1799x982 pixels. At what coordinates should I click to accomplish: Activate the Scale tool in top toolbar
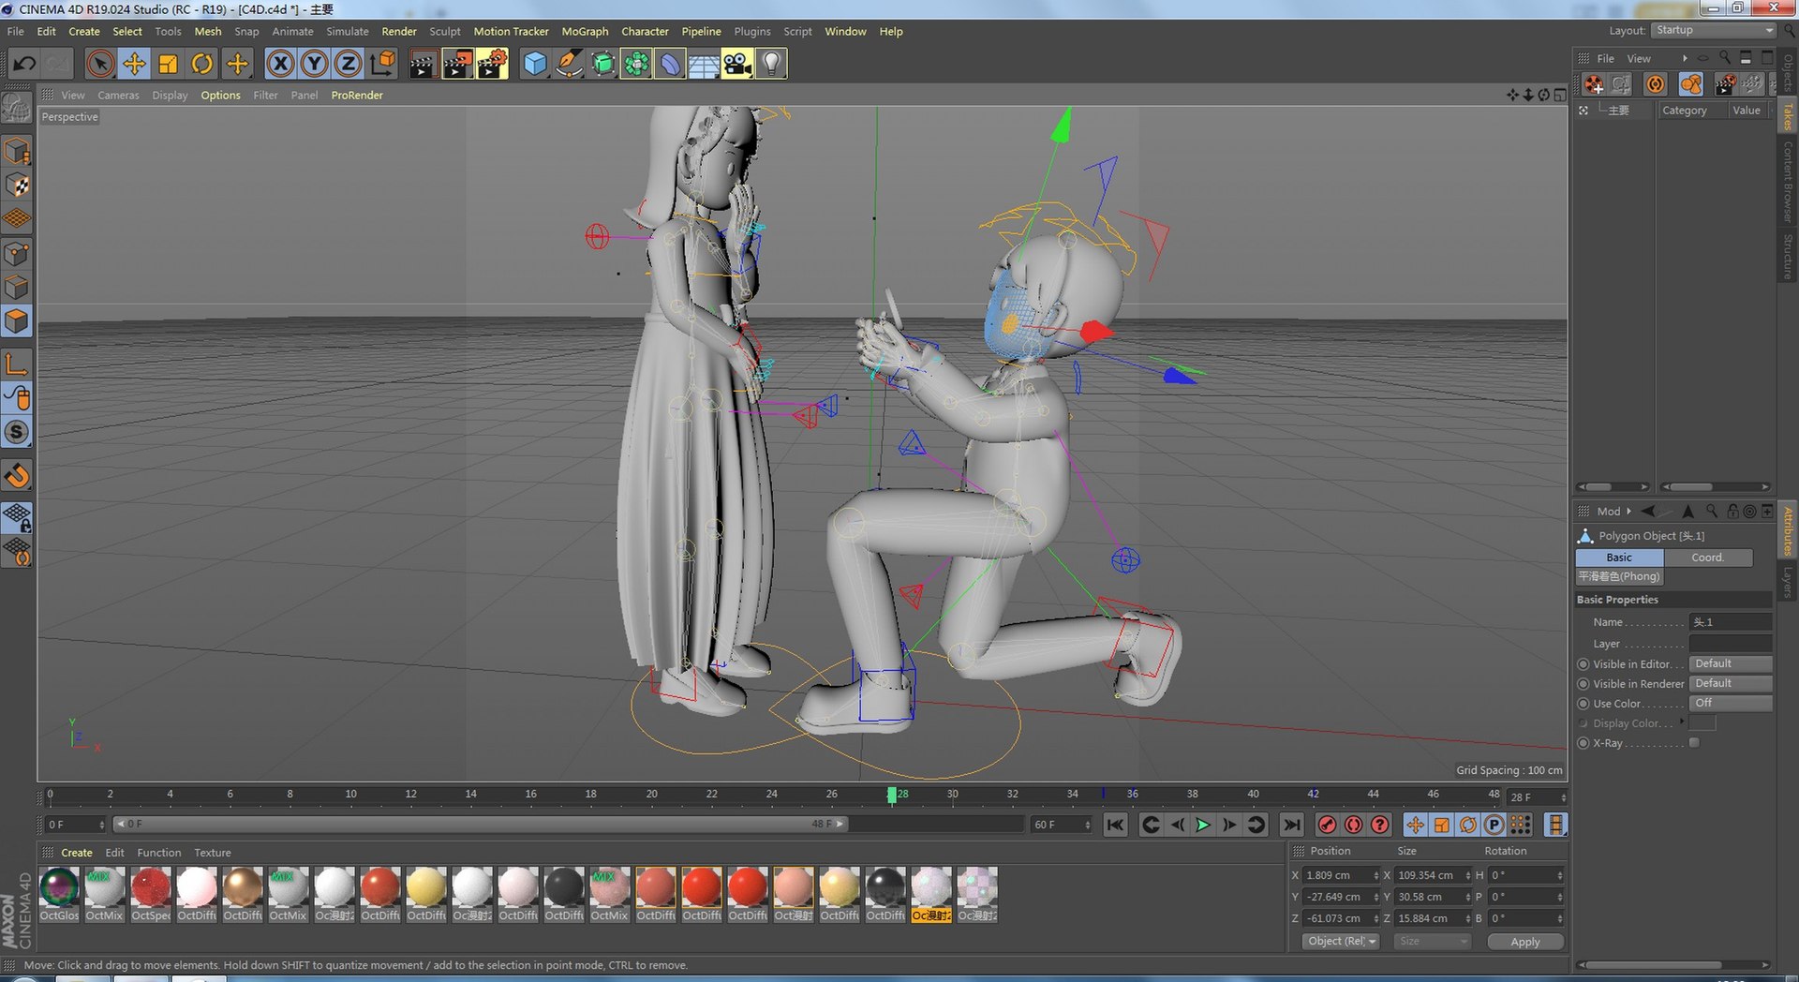point(168,64)
